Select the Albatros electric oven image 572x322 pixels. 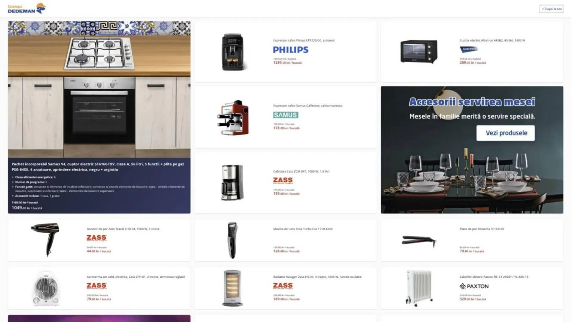tap(419, 52)
